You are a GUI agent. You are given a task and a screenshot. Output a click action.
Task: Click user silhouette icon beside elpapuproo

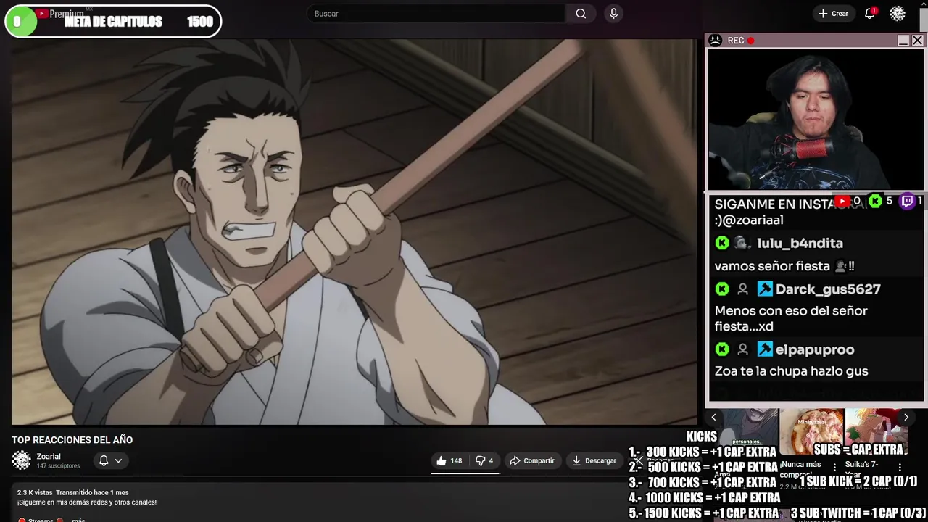(742, 349)
